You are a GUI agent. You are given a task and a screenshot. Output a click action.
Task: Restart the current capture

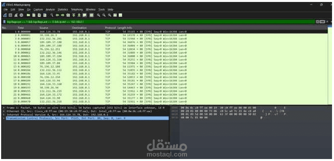pos(16,15)
